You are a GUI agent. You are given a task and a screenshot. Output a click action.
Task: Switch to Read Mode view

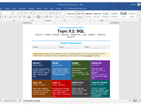click(130, 101)
